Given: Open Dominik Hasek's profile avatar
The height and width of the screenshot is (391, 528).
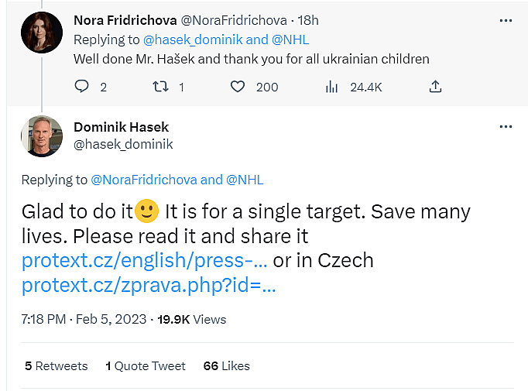Looking at the screenshot, I should 42,136.
